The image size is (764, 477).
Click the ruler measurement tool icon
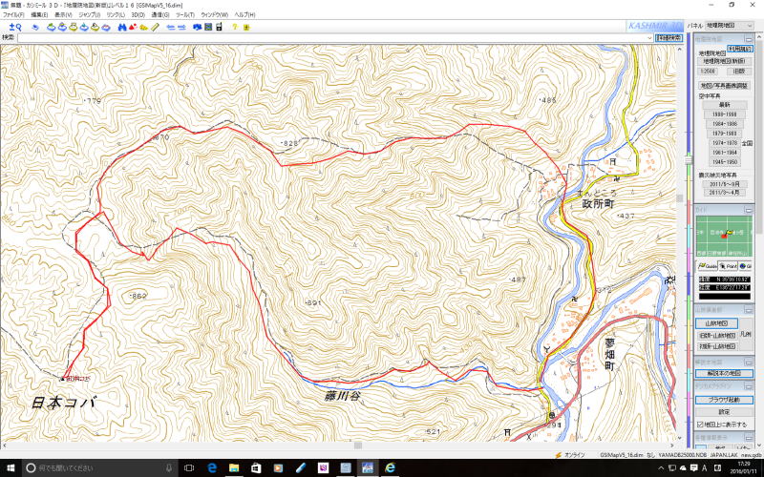155,27
